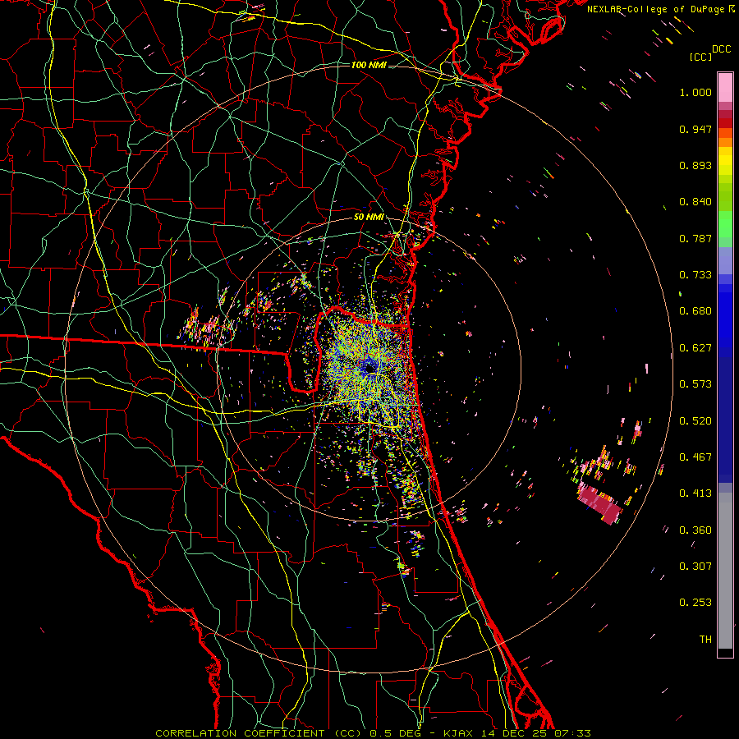Click the 0.573 scale value
The height and width of the screenshot is (739, 739).
695,384
